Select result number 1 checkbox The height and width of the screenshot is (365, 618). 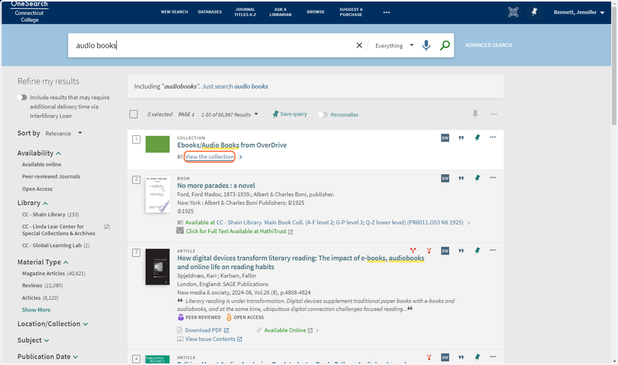pos(136,139)
